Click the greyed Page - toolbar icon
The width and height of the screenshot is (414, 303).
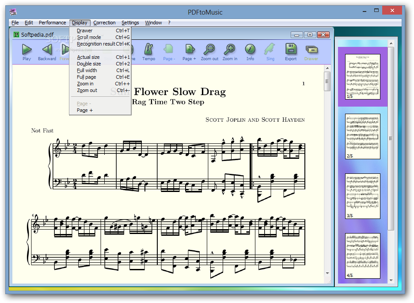(169, 49)
